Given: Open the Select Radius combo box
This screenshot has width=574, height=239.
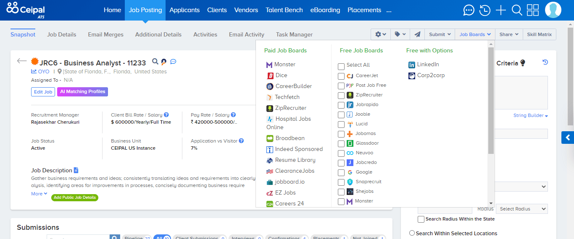Looking at the screenshot, I should coord(521,209).
